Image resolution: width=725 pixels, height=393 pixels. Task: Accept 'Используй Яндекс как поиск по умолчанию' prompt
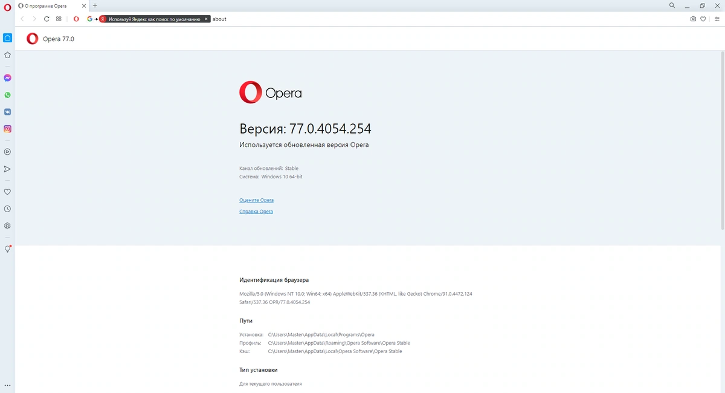154,19
